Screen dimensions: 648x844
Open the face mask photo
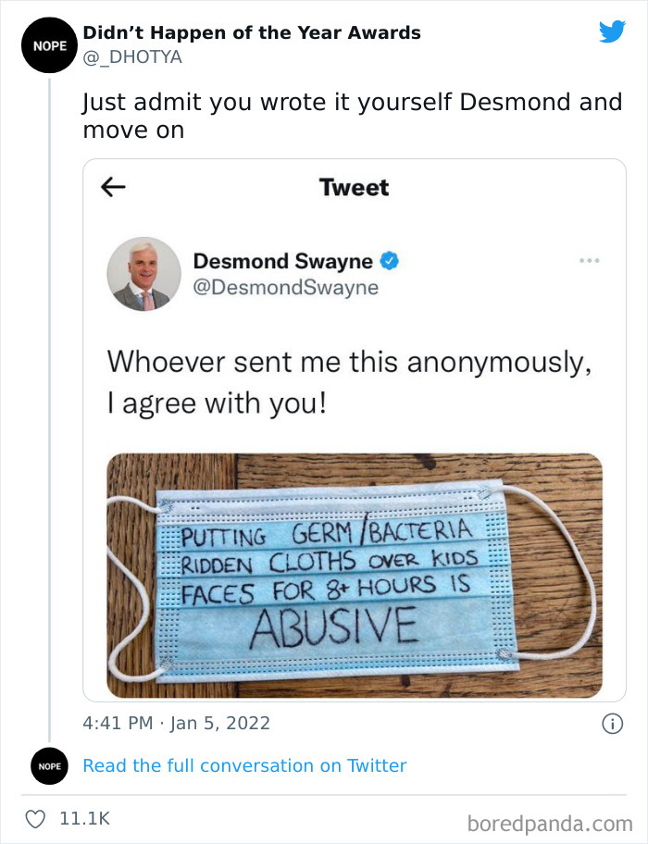(x=355, y=575)
